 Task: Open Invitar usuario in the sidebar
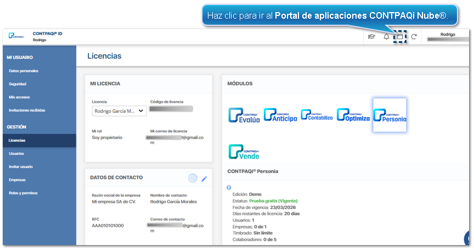point(20,167)
